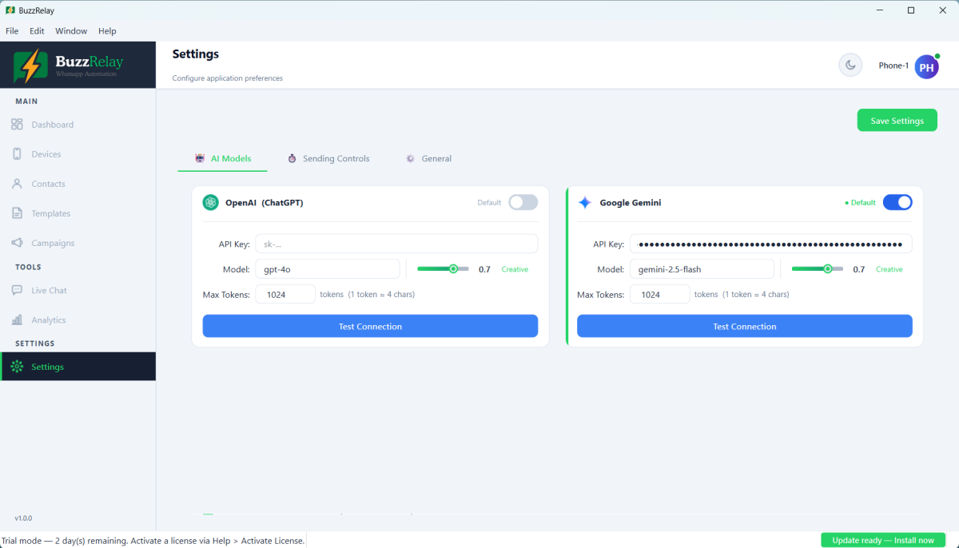959x548 pixels.
Task: Click the Gemini Creative temperature label
Action: (889, 269)
